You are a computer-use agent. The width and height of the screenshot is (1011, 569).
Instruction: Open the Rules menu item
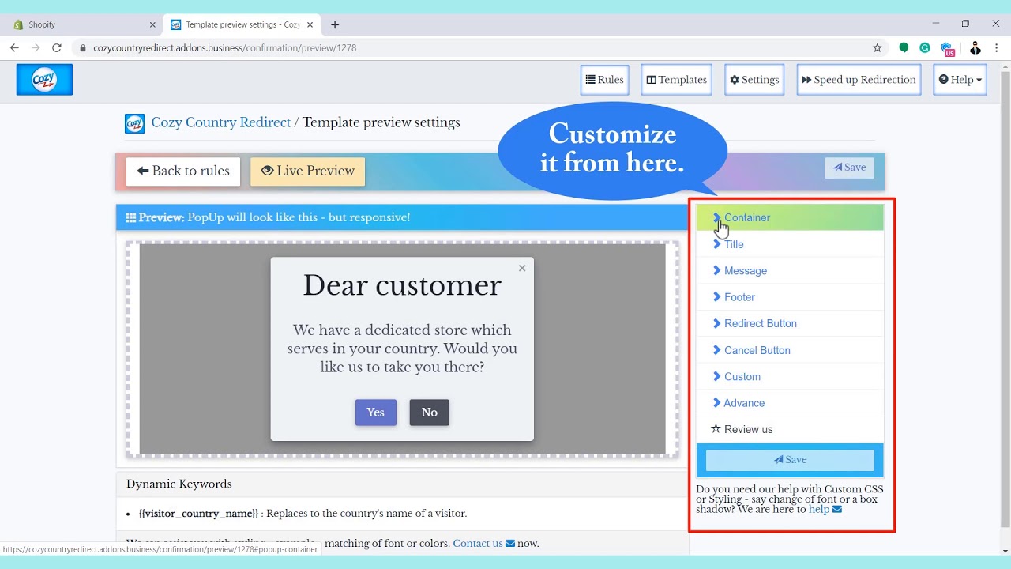[605, 80]
